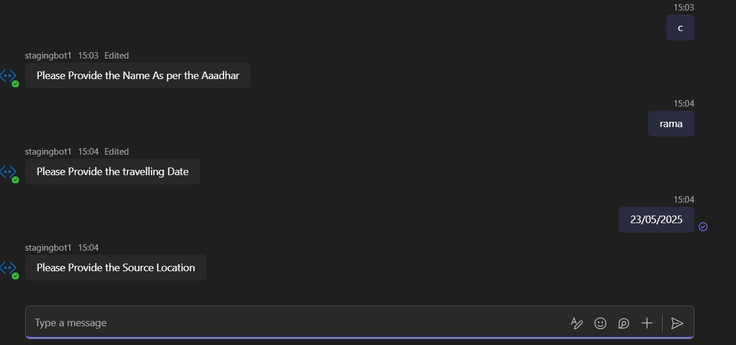
Task: Create a Loop component
Action: [x=623, y=323]
